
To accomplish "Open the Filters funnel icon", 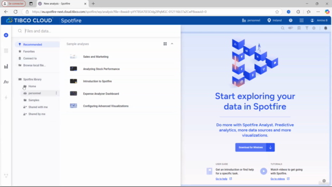I will tap(307, 28).
